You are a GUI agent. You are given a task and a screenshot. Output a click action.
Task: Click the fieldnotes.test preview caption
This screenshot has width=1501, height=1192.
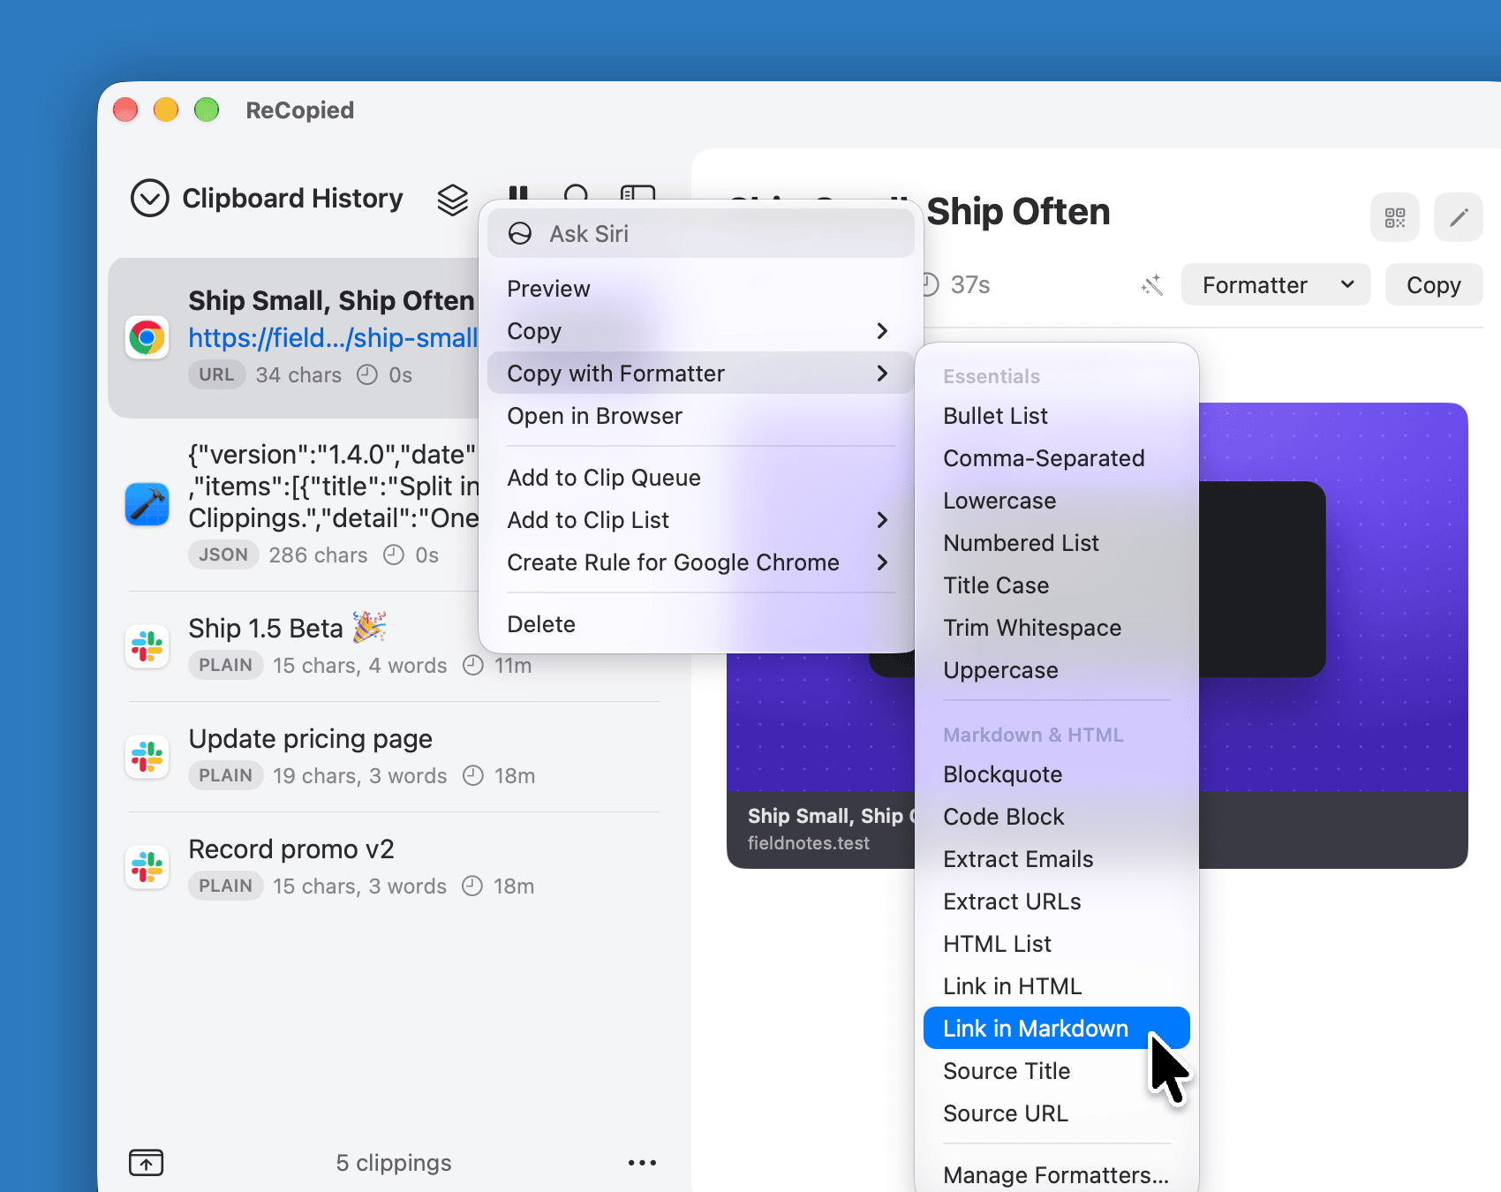pos(808,843)
